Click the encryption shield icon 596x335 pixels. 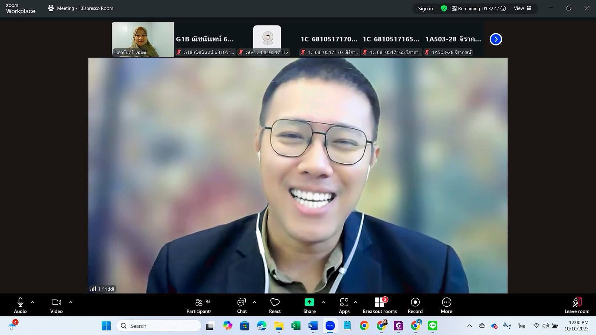444,8
